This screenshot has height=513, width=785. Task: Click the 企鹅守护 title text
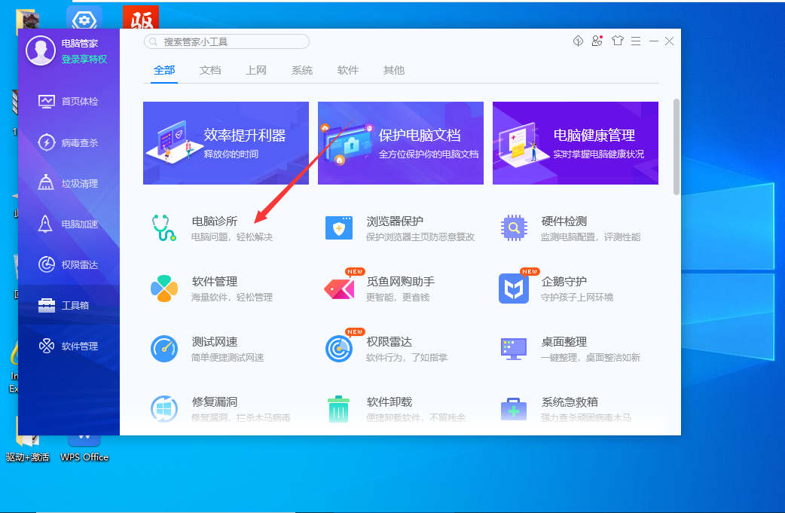pyautogui.click(x=564, y=281)
